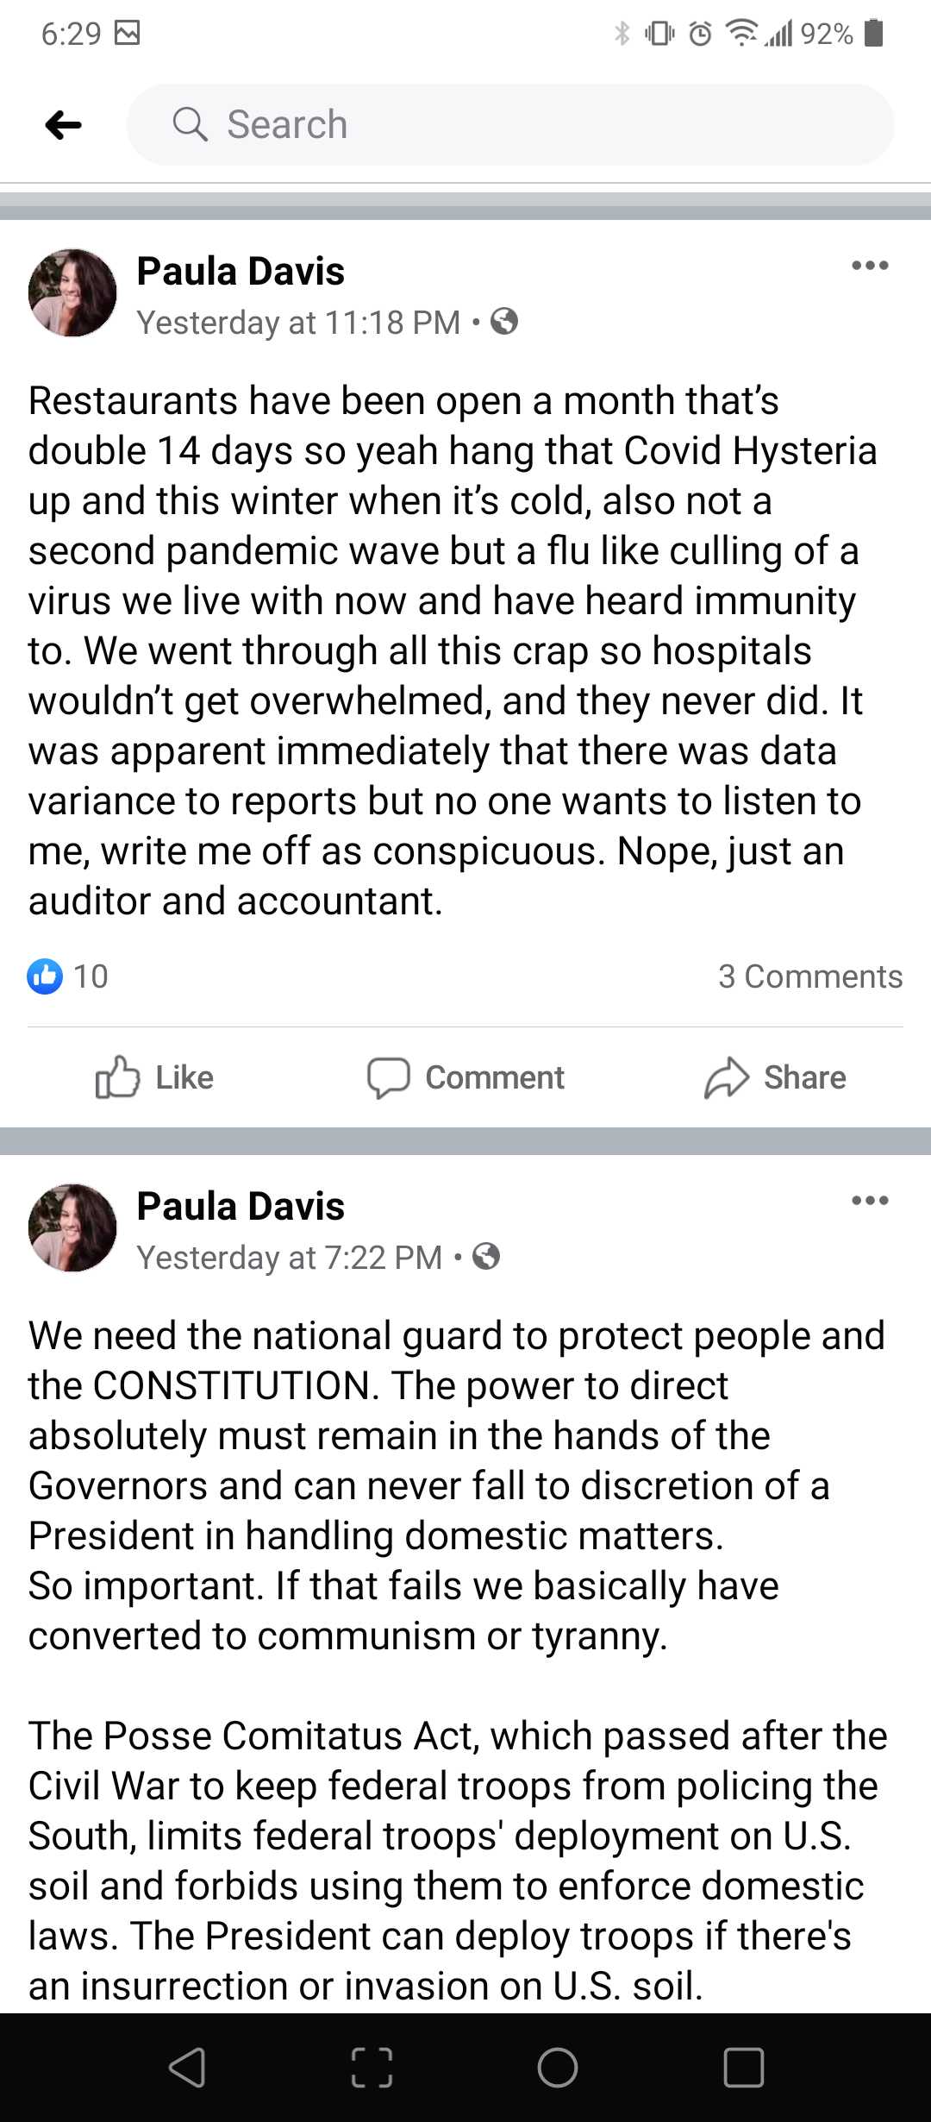The height and width of the screenshot is (2122, 931).
Task: Tap the screenshot capture navigation icon
Action: coord(372,2068)
